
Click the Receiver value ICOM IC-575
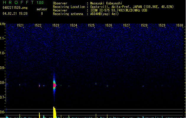(100, 10)
